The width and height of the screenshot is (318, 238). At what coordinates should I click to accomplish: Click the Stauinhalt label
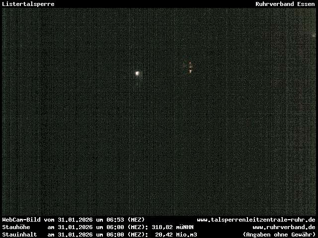(19, 235)
